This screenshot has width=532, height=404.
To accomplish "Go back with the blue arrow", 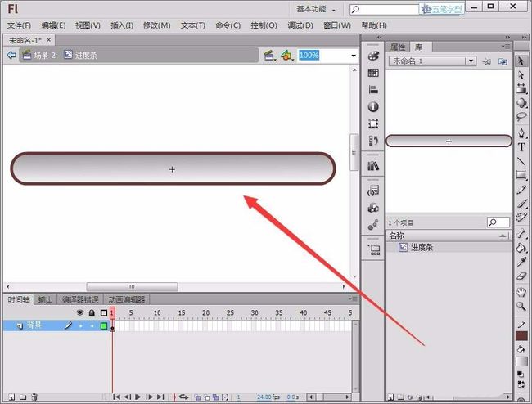I will click(11, 55).
